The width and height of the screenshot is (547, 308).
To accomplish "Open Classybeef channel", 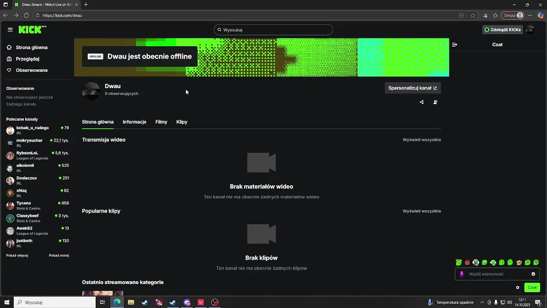I will click(38, 218).
